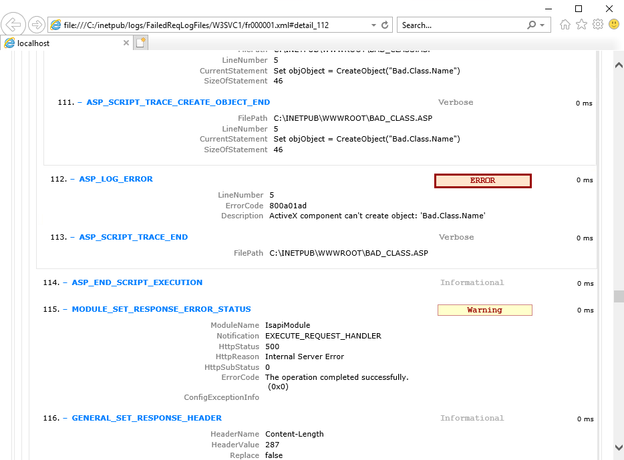The width and height of the screenshot is (624, 460).
Task: Open the address bar autocomplete dropdown arrow
Action: pos(373,25)
